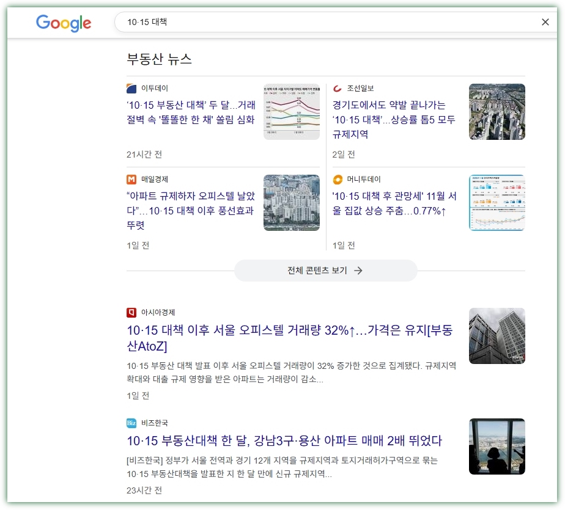The height and width of the screenshot is (510, 565).
Task: Click the 조선일보 publisher icon
Action: point(338,88)
